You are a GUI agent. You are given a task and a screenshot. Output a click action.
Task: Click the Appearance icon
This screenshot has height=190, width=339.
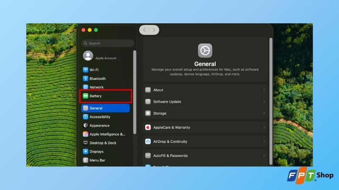[86, 125]
